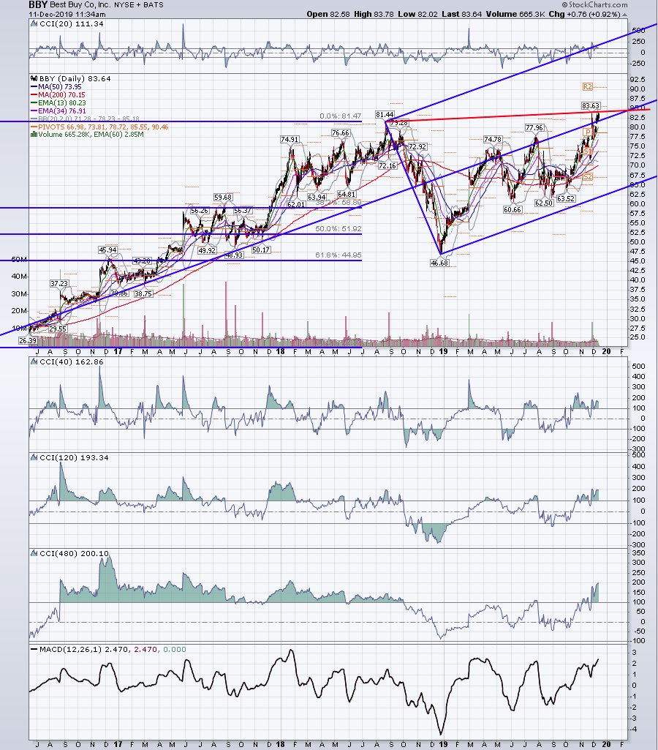The width and height of the screenshot is (658, 750).
Task: Click the 72.92 price label
Action: [x=417, y=146]
